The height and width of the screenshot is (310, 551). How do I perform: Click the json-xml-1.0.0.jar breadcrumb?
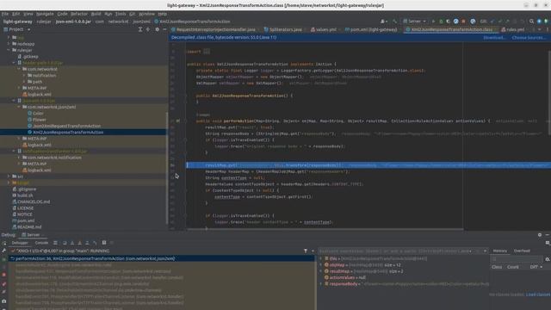click(x=73, y=22)
